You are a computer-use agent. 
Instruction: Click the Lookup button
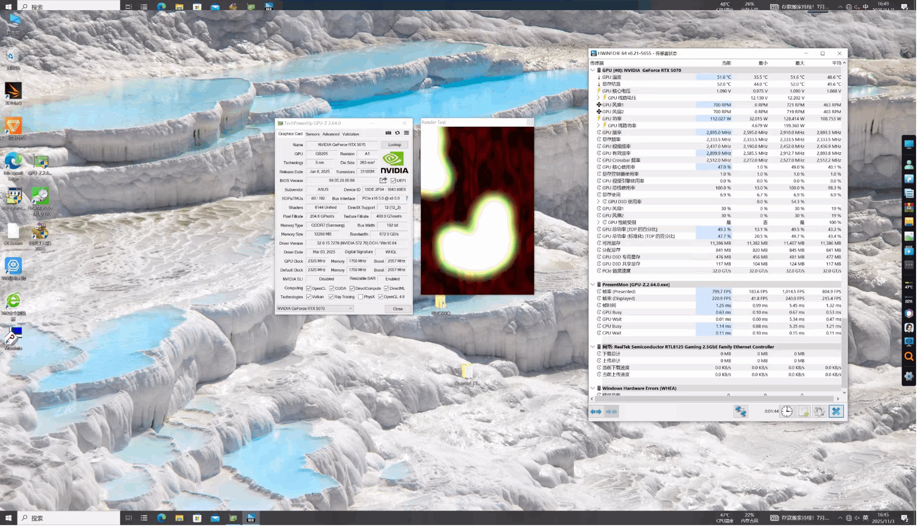click(x=394, y=145)
